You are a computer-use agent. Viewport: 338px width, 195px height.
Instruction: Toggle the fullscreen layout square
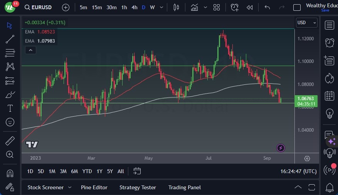(297, 7)
